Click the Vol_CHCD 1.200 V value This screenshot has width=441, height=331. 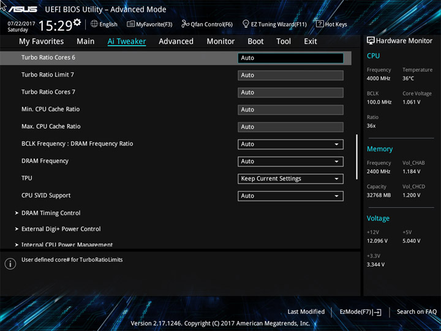pos(411,195)
